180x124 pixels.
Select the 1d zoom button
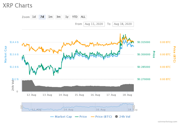click(34, 17)
